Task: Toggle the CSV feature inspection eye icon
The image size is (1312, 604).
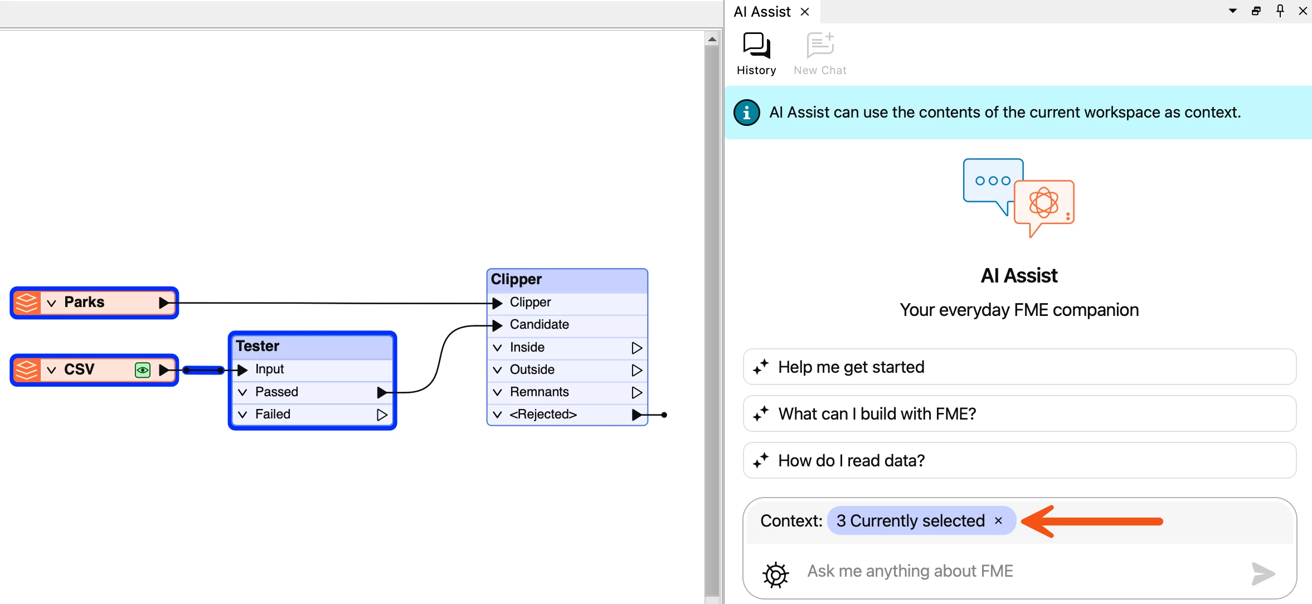Action: (143, 370)
